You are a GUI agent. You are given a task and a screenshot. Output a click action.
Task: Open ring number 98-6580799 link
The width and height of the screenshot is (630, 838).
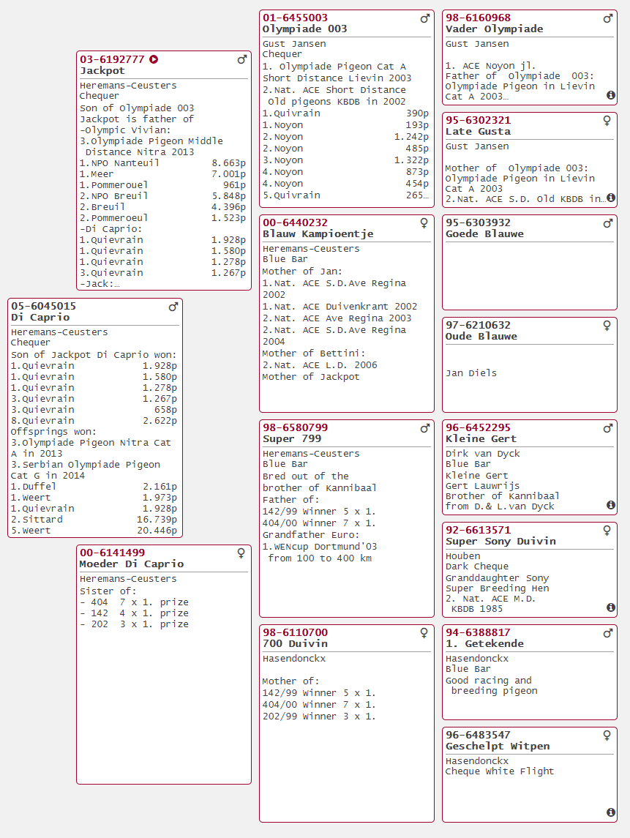(x=295, y=427)
